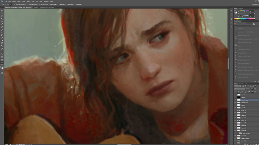
Task: Hide the selected Layer 91 copy layer
Action: (235, 100)
